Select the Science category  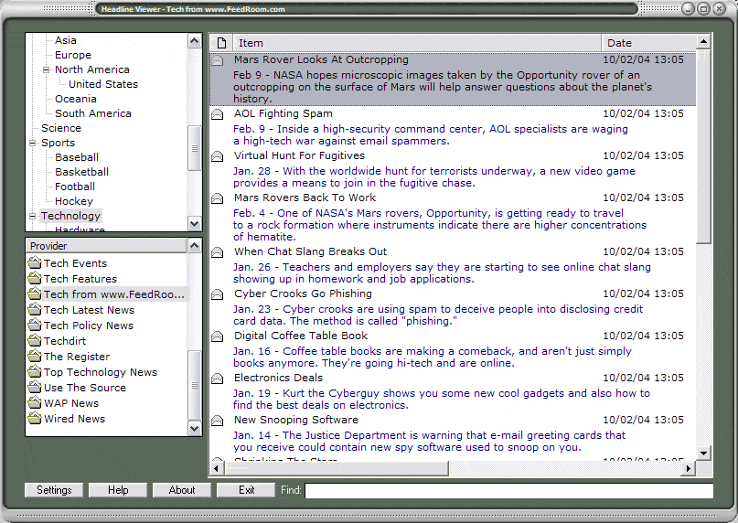[61, 128]
